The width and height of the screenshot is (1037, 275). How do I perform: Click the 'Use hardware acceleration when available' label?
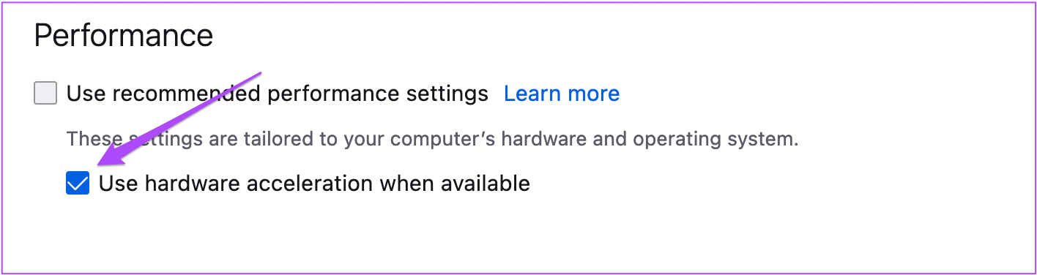(314, 183)
